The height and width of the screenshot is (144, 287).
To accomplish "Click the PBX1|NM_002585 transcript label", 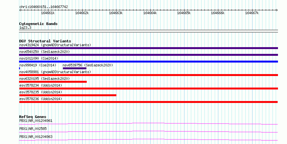I will pyautogui.click(x=33, y=129).
